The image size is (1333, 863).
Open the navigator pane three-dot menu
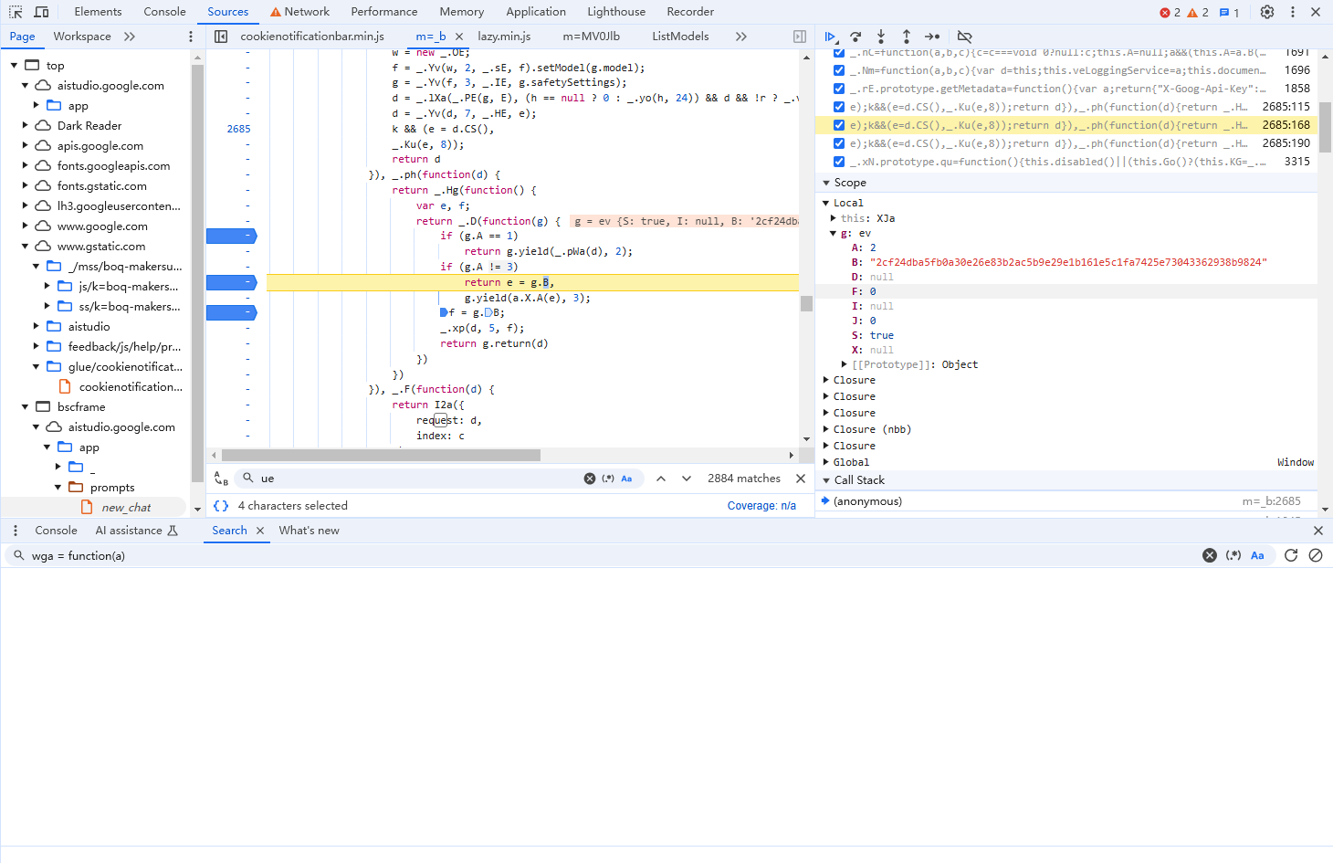(x=191, y=37)
